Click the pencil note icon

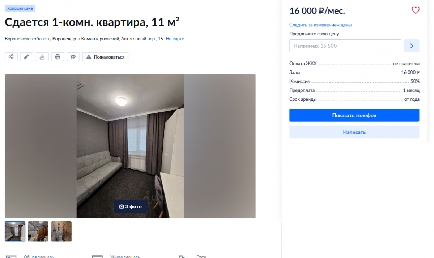tap(26, 57)
